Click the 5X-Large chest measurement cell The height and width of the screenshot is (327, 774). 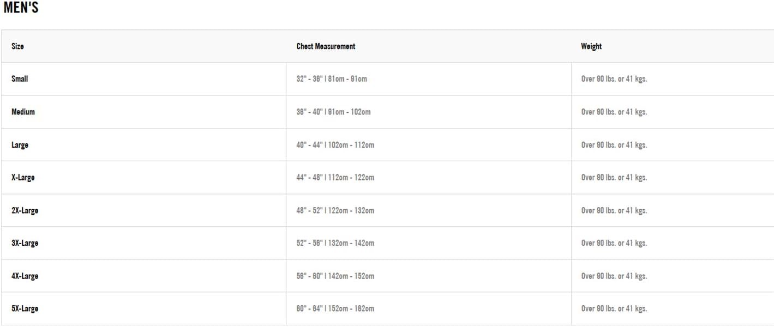pos(335,308)
